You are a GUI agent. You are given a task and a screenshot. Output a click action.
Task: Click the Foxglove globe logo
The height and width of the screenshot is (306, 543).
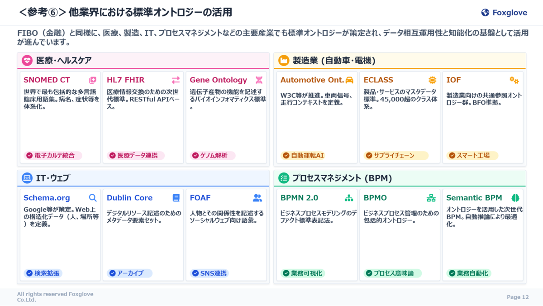[485, 13]
